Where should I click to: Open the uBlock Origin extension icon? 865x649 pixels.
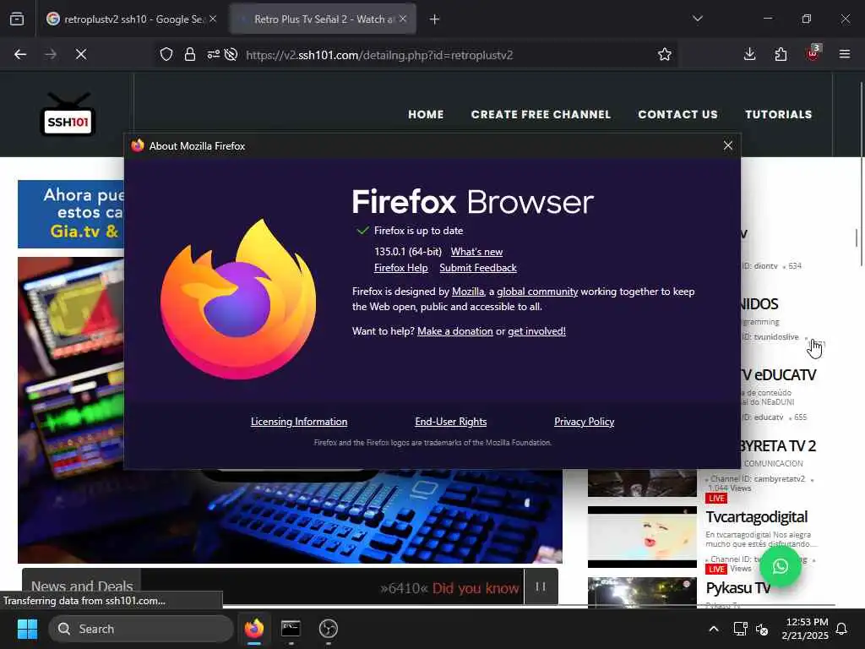click(x=813, y=53)
